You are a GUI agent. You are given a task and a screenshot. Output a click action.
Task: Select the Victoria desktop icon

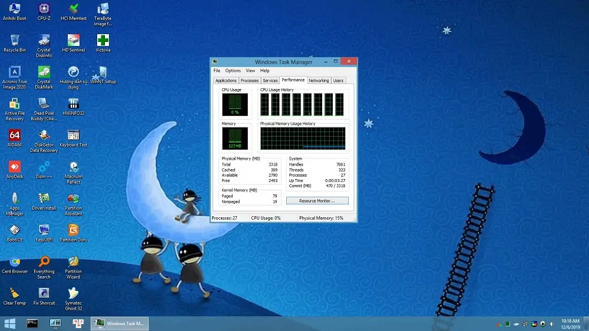[103, 41]
